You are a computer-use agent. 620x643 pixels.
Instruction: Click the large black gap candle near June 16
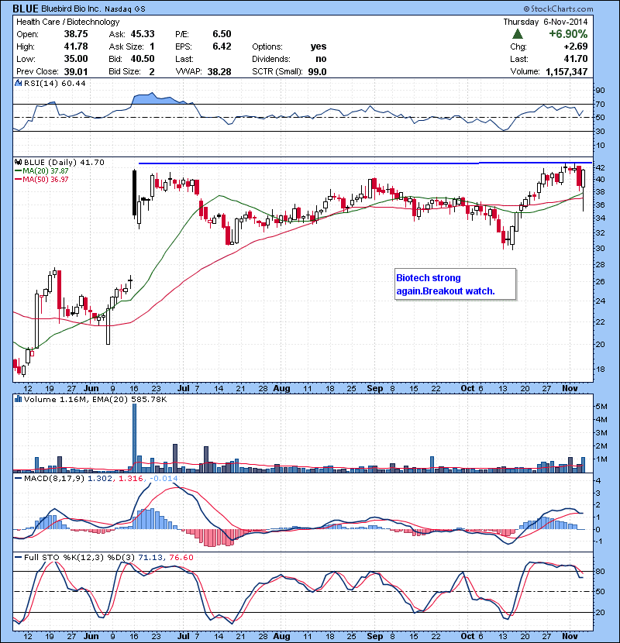[134, 192]
